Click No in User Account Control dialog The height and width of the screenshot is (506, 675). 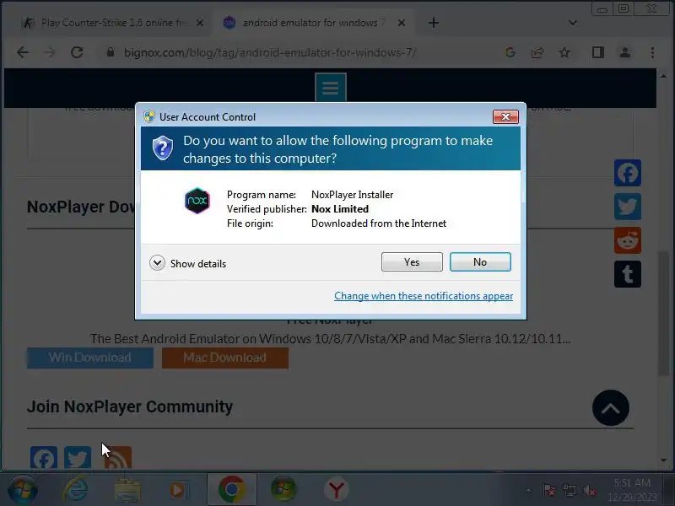click(x=480, y=262)
